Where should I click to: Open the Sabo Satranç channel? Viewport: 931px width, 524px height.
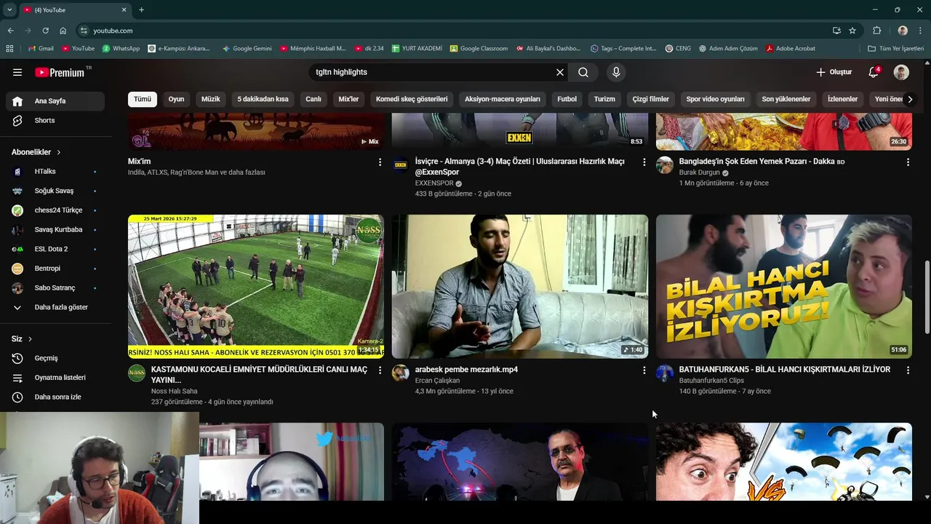tap(55, 288)
